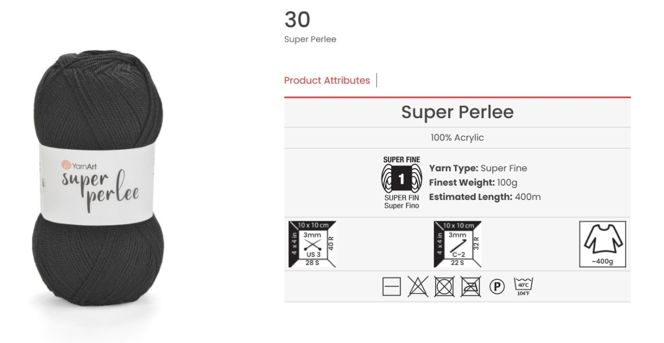Click the sweater ~400g icon

pos(602,244)
